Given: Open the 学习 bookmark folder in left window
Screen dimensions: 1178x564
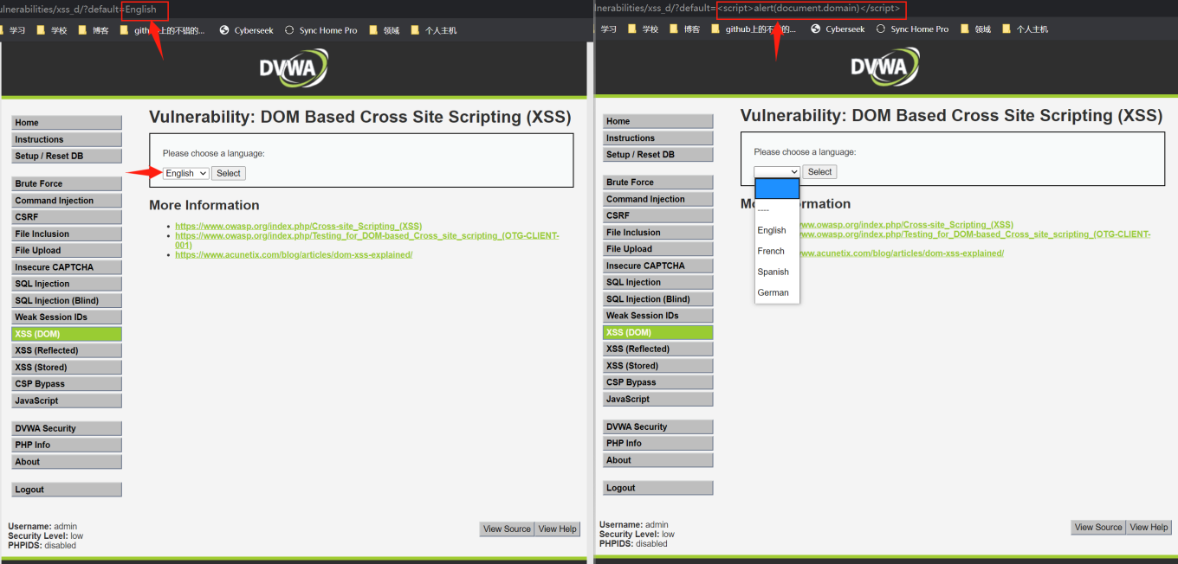Looking at the screenshot, I should (13, 30).
